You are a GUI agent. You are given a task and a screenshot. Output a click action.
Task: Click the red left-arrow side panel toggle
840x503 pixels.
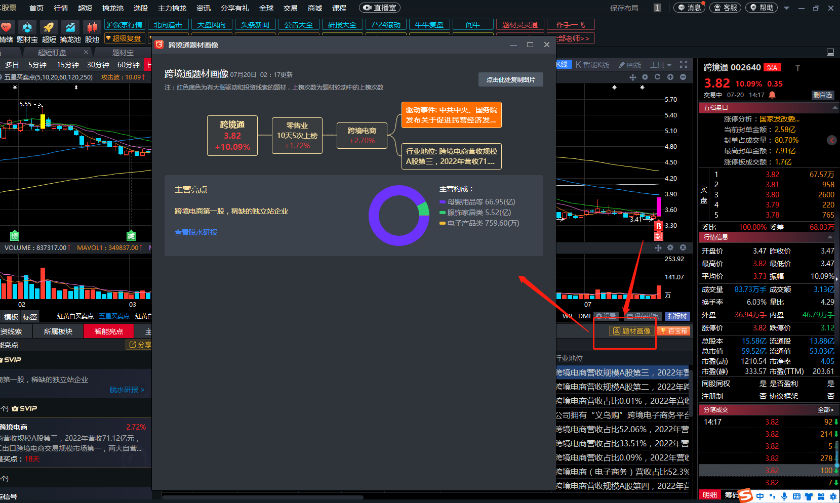point(832,140)
